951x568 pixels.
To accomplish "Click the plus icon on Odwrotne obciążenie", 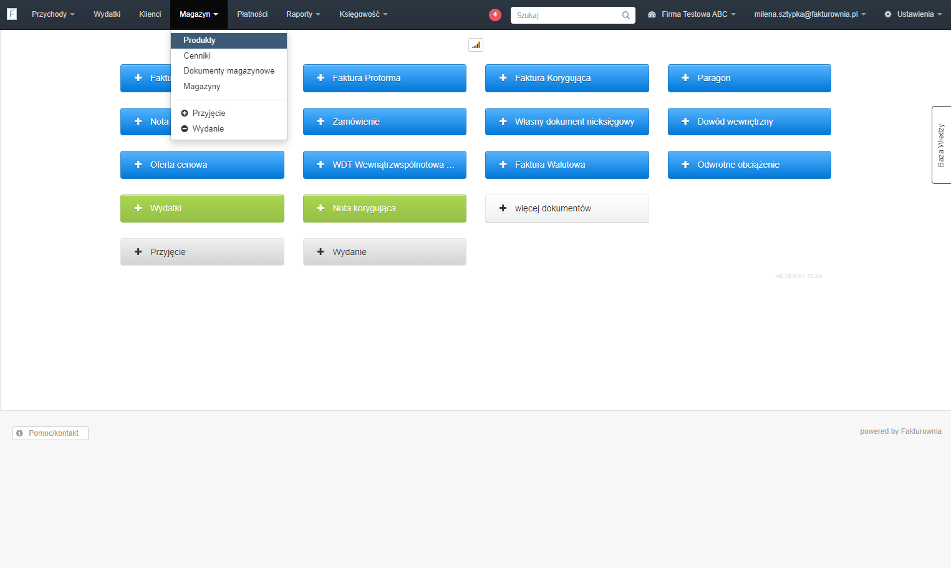I will click(x=685, y=165).
